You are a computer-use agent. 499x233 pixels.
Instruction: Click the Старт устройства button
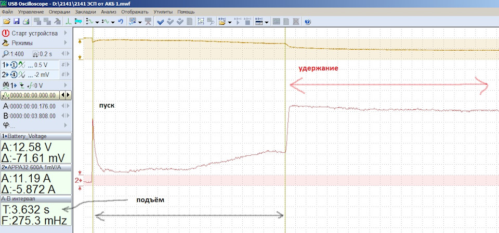point(35,33)
